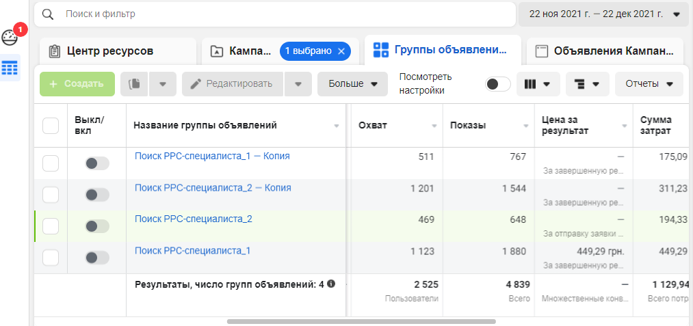The image size is (693, 326).
Task: Switch to the Центр ресурсов tab
Action: click(x=118, y=51)
